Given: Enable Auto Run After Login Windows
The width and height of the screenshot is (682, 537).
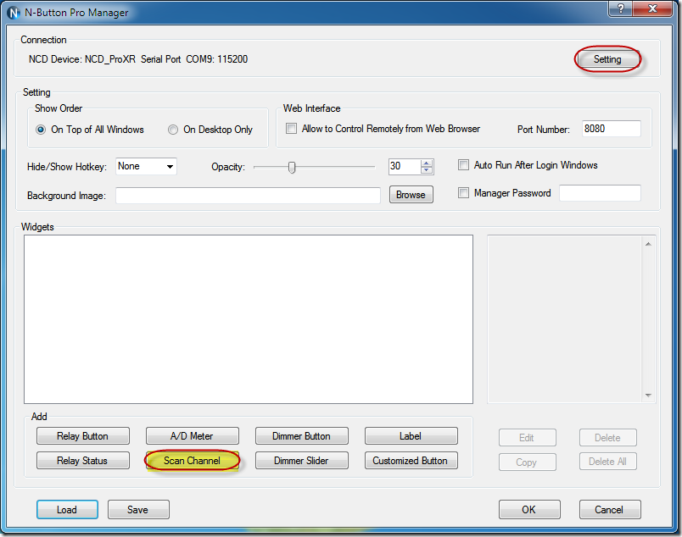Looking at the screenshot, I should (464, 165).
